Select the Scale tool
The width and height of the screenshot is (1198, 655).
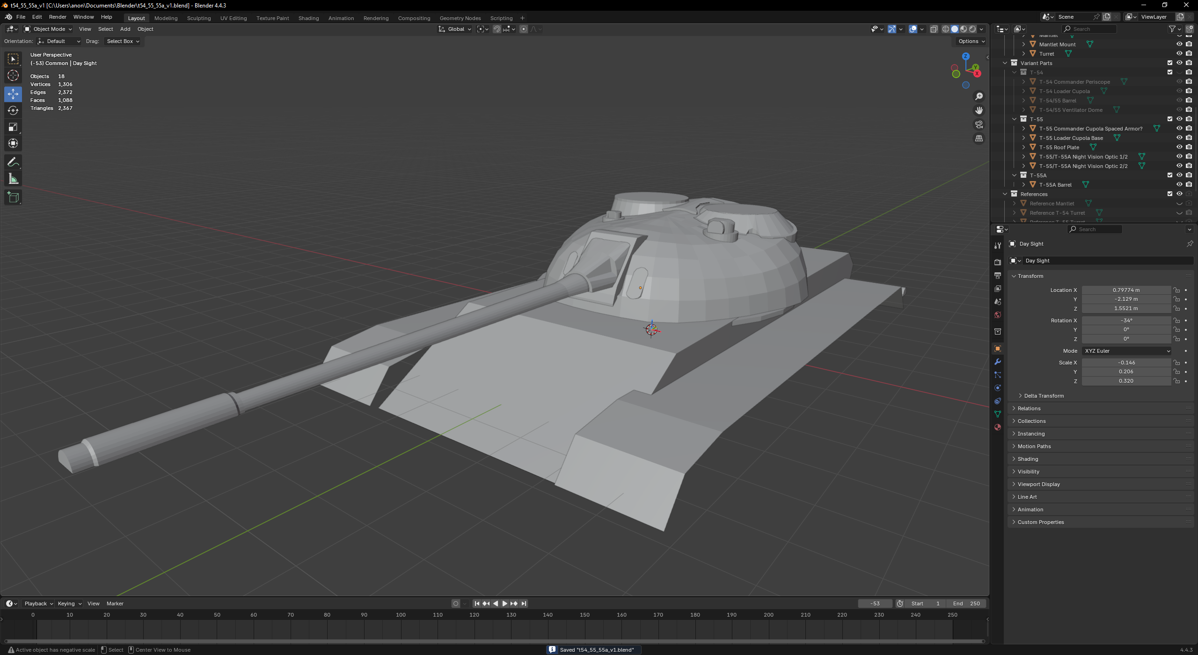[13, 127]
